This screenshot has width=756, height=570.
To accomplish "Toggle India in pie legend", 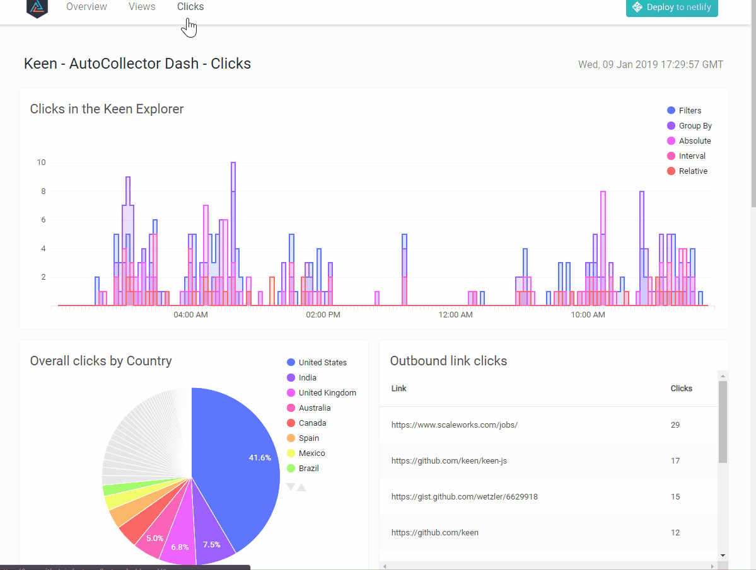I will click(301, 377).
